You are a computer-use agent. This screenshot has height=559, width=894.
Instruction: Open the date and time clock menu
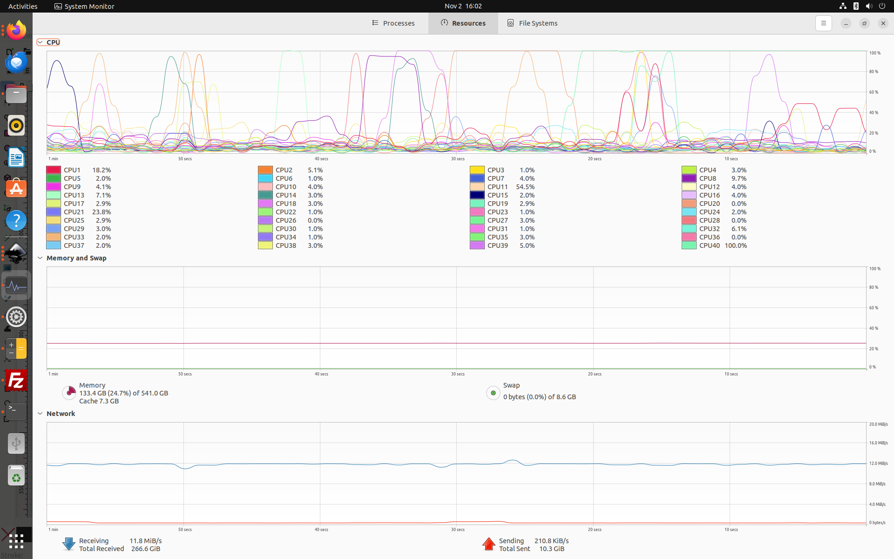point(463,6)
